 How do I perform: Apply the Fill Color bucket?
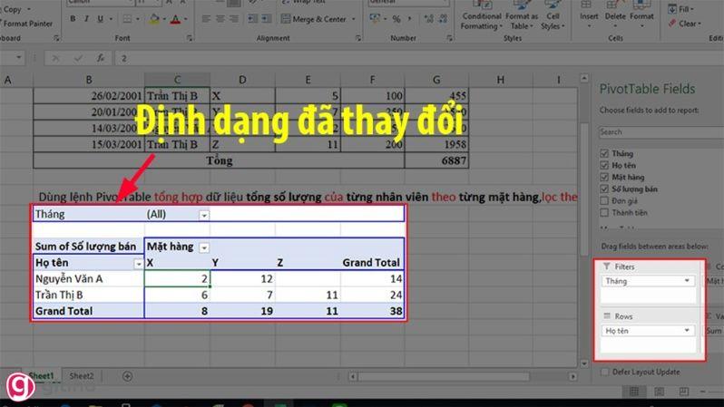click(x=154, y=19)
